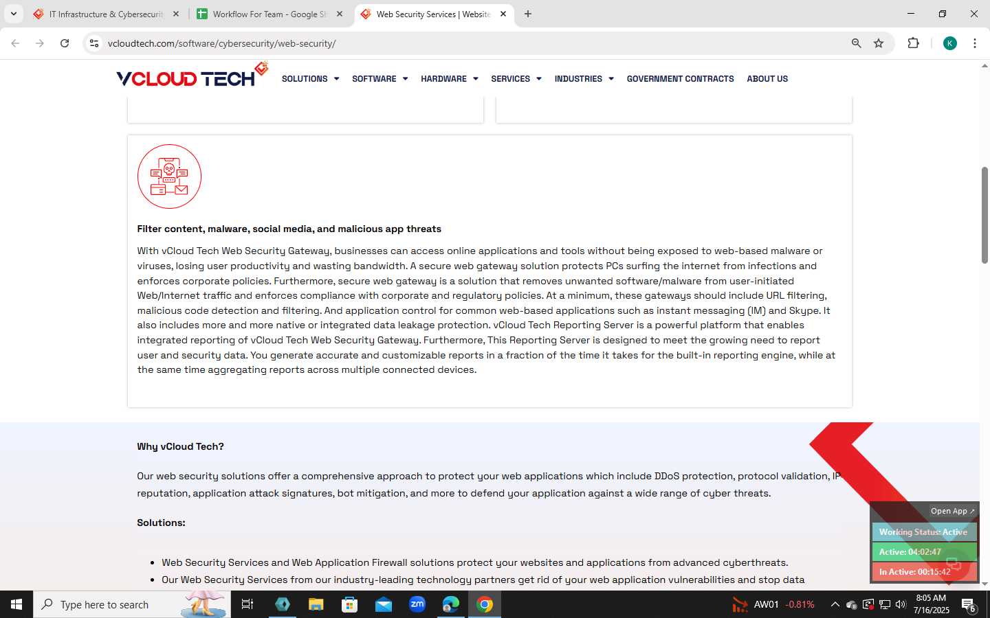Viewport: 990px width, 618px height.
Task: Open the Extensions puzzle icon
Action: click(x=914, y=43)
